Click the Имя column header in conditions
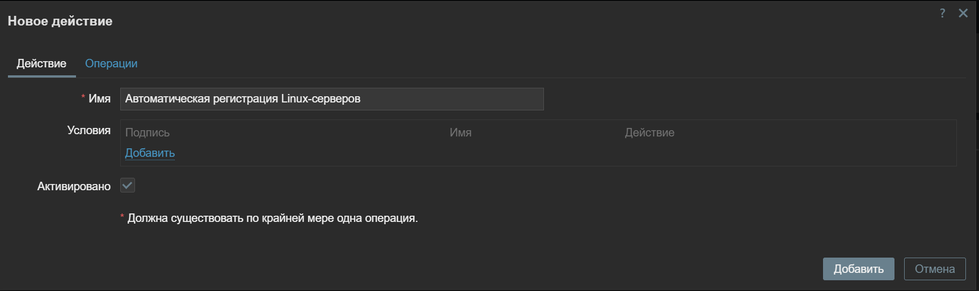This screenshot has width=979, height=291. point(460,132)
